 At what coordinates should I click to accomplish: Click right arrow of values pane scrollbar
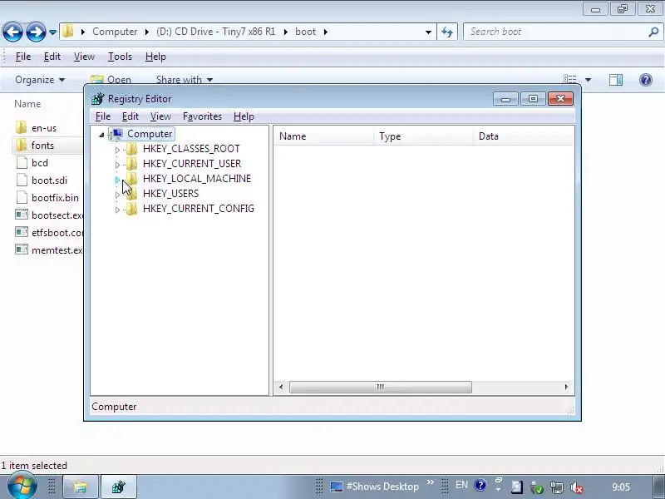[x=566, y=387]
